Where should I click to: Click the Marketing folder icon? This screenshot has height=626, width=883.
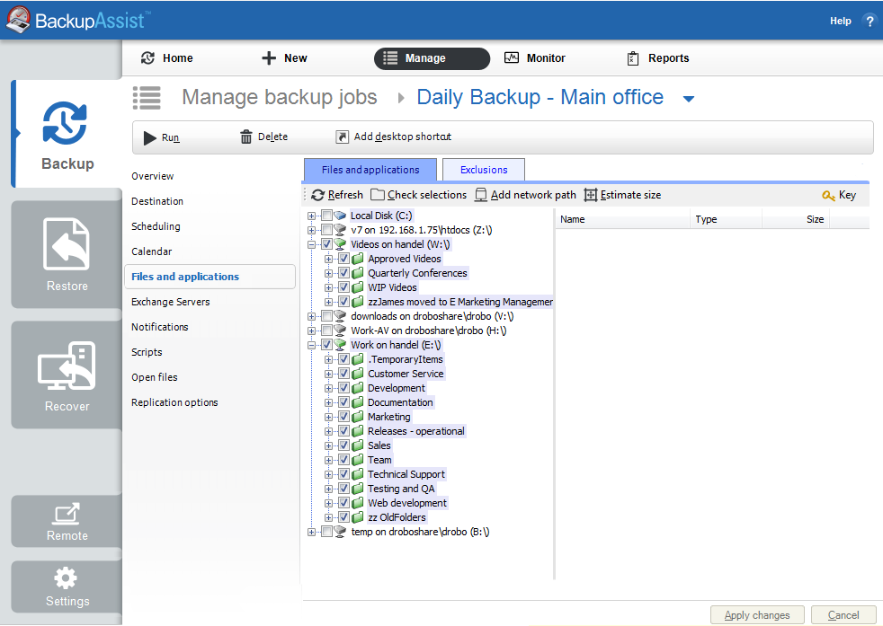(358, 417)
